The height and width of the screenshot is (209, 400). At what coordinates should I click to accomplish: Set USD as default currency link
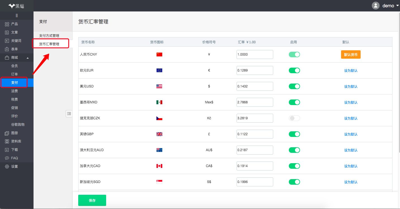pyautogui.click(x=351, y=87)
